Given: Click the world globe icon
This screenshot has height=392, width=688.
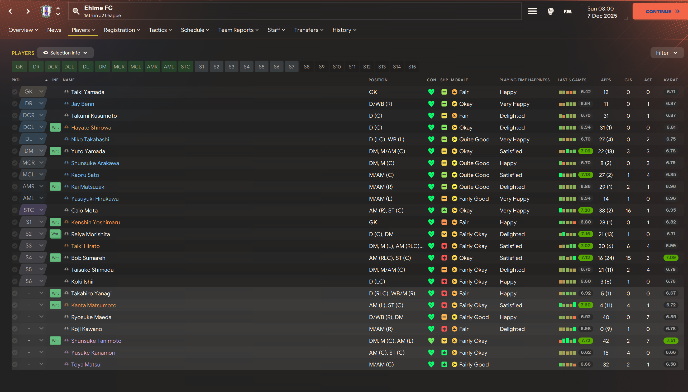Looking at the screenshot, I should pos(550,11).
